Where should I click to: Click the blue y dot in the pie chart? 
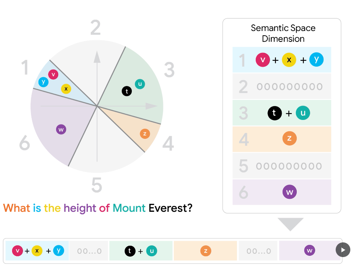click(43, 82)
